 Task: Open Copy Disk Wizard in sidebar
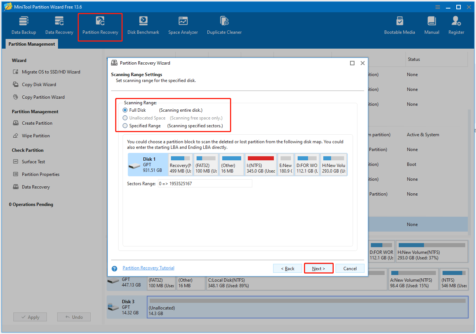pos(35,85)
